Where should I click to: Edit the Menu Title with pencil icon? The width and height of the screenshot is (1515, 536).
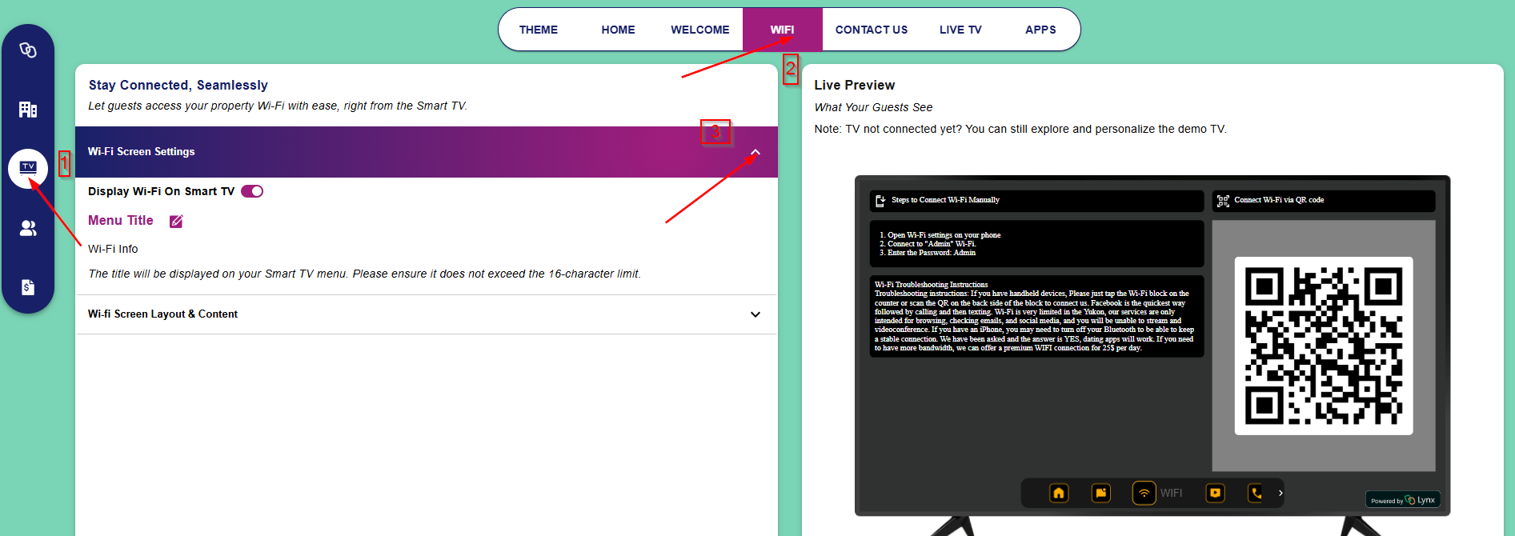[176, 222]
